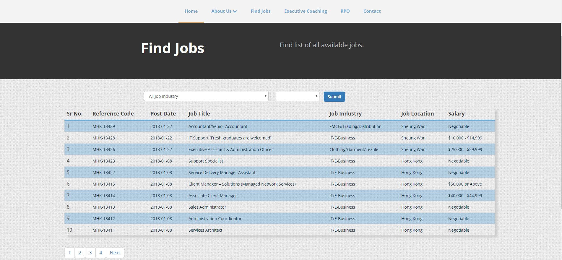Jump to pagination page 4
562x260 pixels.
pos(101,253)
